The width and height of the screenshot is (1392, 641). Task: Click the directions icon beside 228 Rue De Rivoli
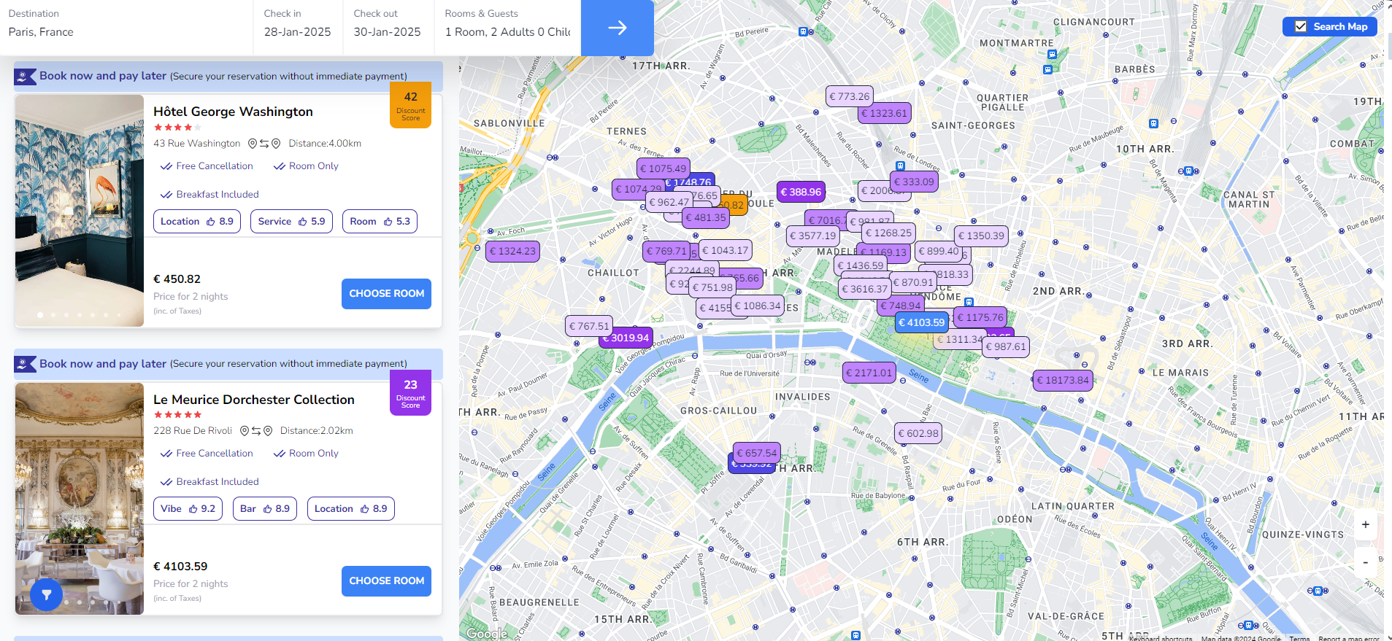click(x=256, y=431)
